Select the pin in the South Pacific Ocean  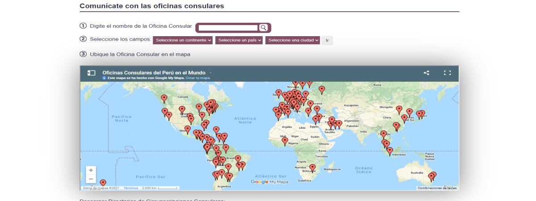[103, 183]
